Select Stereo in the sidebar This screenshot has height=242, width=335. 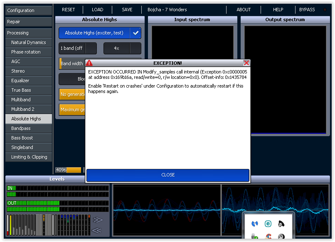(x=29, y=71)
